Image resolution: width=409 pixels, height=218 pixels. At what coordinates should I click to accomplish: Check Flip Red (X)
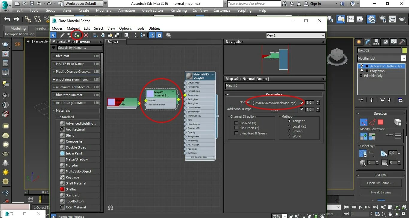point(236,123)
